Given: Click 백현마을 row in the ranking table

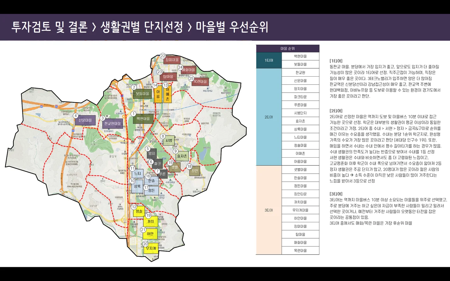Looking at the screenshot, I should [301, 56].
